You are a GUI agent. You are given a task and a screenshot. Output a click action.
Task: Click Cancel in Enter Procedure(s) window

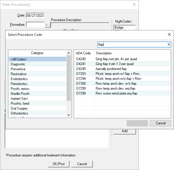pos(82,164)
